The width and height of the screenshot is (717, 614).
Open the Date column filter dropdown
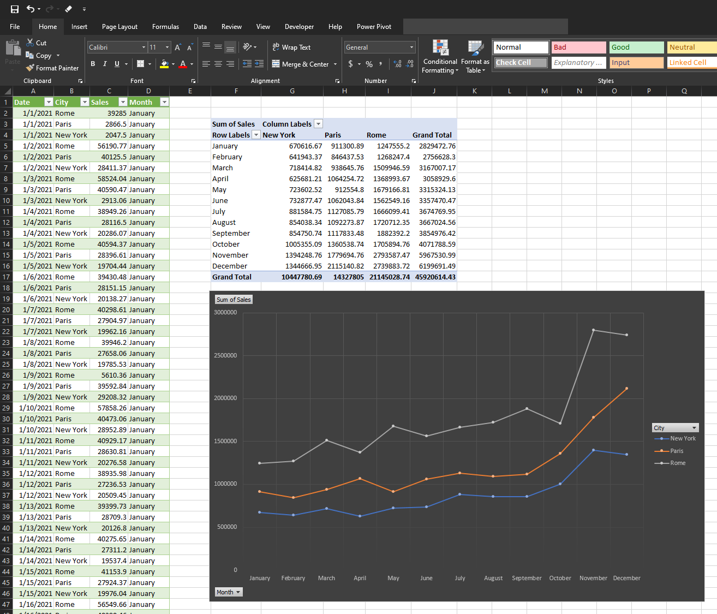49,102
